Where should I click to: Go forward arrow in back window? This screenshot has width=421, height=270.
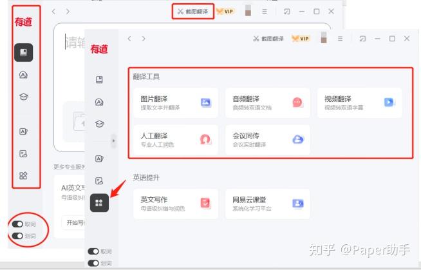[x=68, y=12]
